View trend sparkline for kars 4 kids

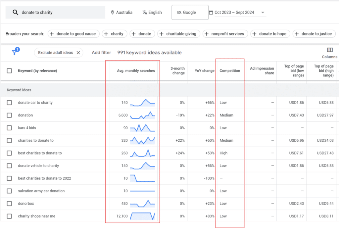click(x=142, y=128)
